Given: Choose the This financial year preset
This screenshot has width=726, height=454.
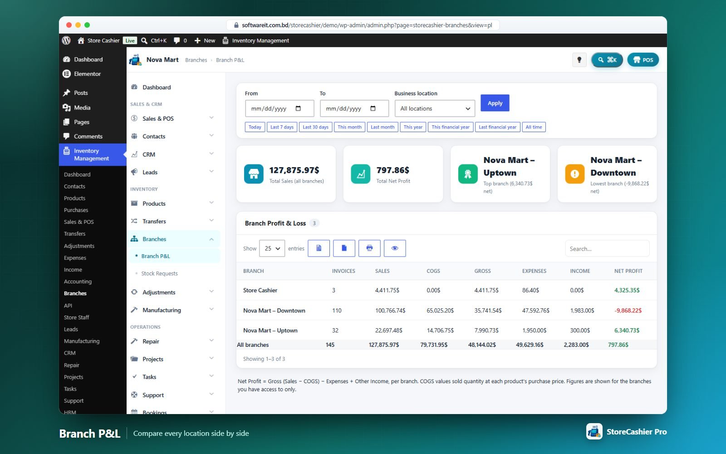Looking at the screenshot, I should point(451,127).
